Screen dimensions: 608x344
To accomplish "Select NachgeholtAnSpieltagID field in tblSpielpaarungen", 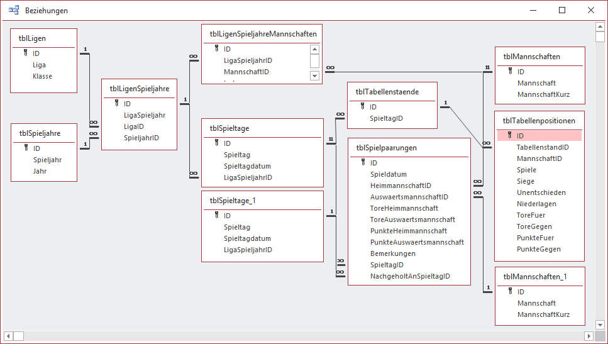I will (410, 276).
